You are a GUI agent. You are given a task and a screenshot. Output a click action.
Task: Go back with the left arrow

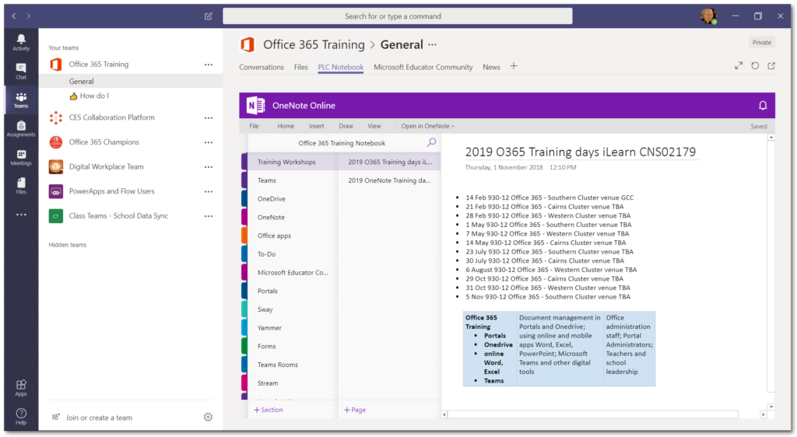click(14, 16)
